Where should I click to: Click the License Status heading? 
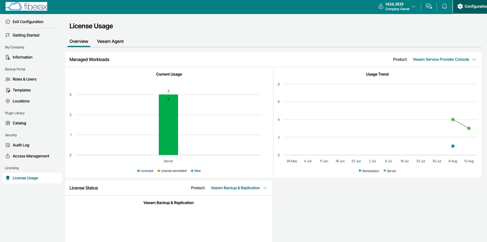coord(84,188)
